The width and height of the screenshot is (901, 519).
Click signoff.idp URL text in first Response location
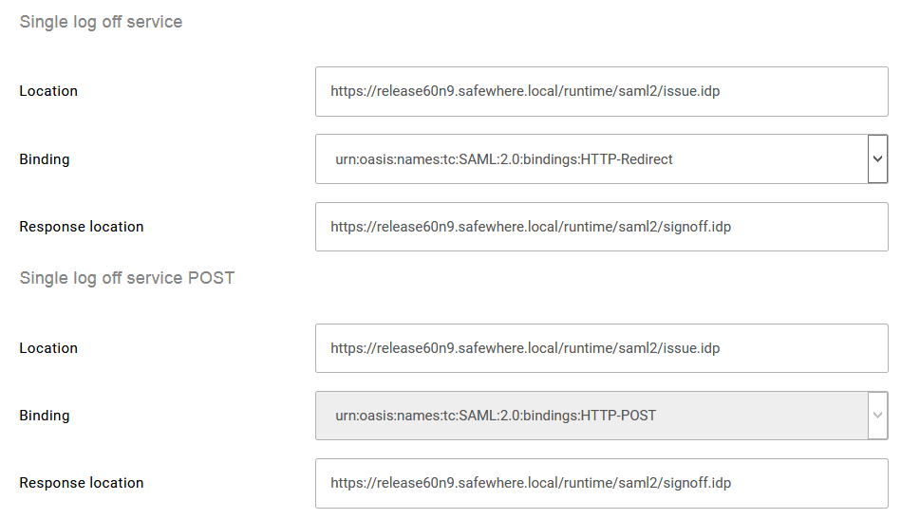tap(531, 227)
